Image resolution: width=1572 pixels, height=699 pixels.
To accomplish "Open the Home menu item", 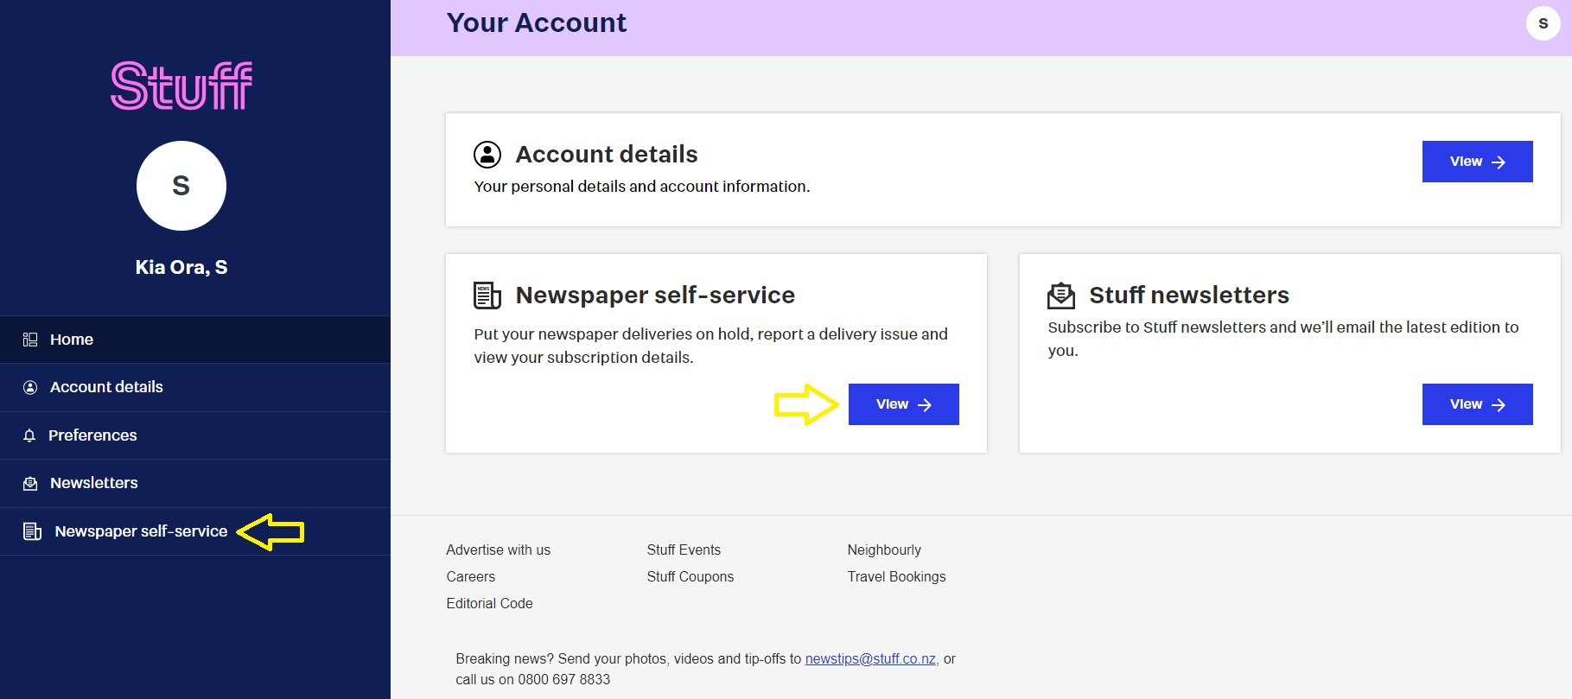I will point(195,340).
